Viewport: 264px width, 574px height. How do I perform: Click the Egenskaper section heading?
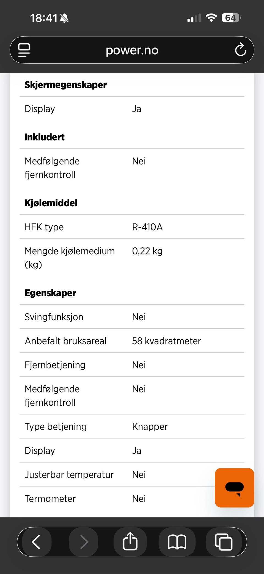[50, 293]
